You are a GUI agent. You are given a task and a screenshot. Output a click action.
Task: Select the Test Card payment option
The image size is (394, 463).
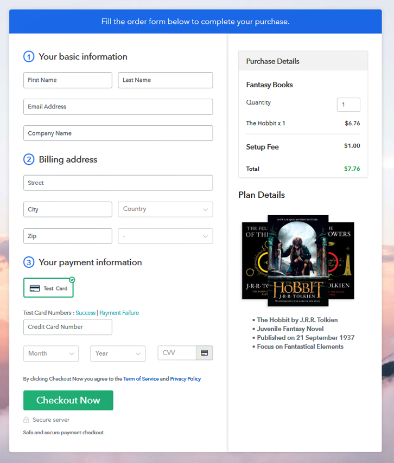[x=48, y=287]
